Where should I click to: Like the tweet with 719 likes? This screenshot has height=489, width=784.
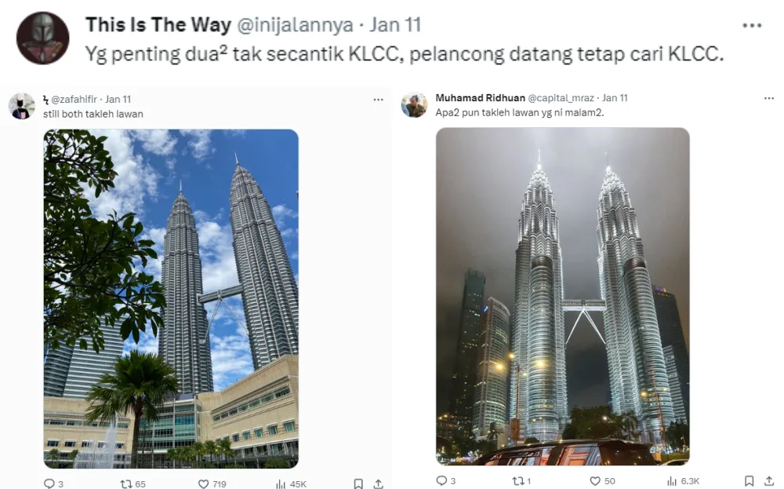tap(203, 484)
